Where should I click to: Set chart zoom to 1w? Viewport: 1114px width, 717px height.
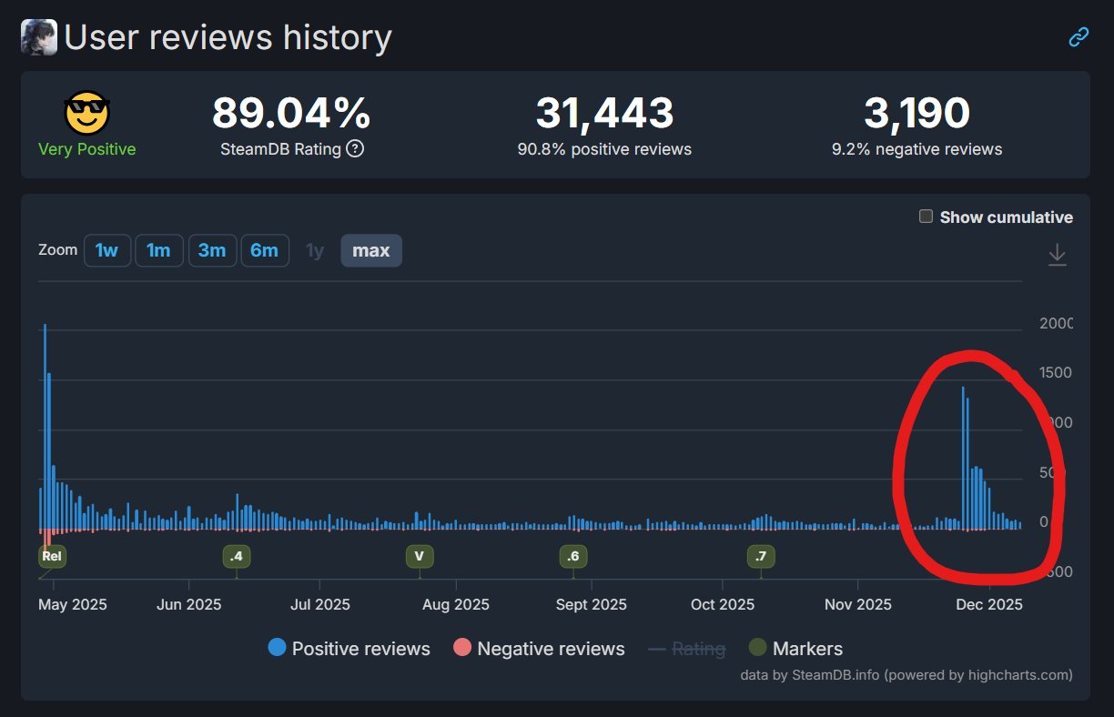[107, 250]
